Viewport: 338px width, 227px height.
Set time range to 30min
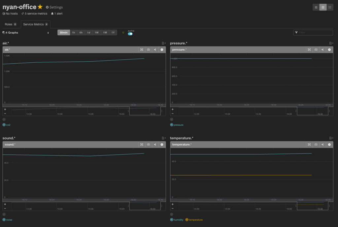click(64, 33)
